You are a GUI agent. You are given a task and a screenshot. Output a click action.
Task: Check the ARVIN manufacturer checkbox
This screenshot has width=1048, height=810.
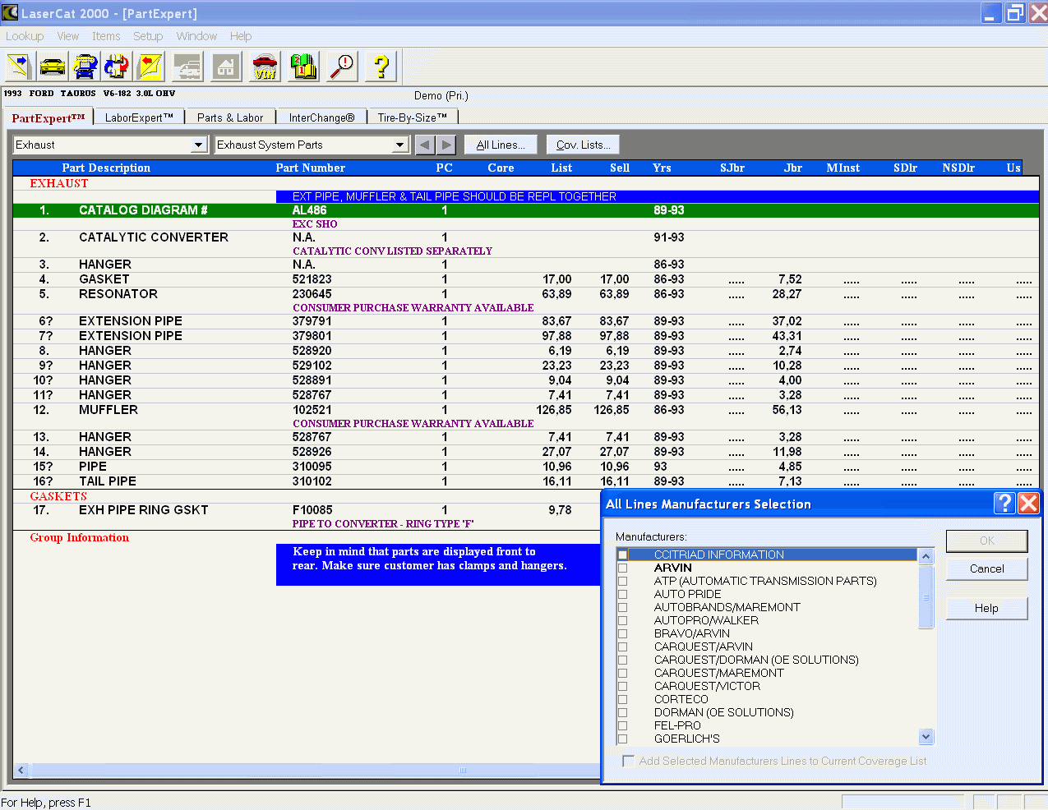623,568
